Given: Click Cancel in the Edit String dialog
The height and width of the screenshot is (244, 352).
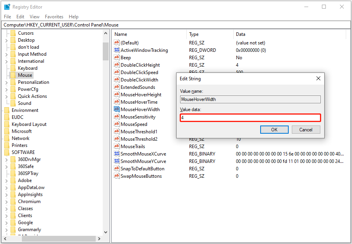Looking at the screenshot, I should (x=306, y=129).
